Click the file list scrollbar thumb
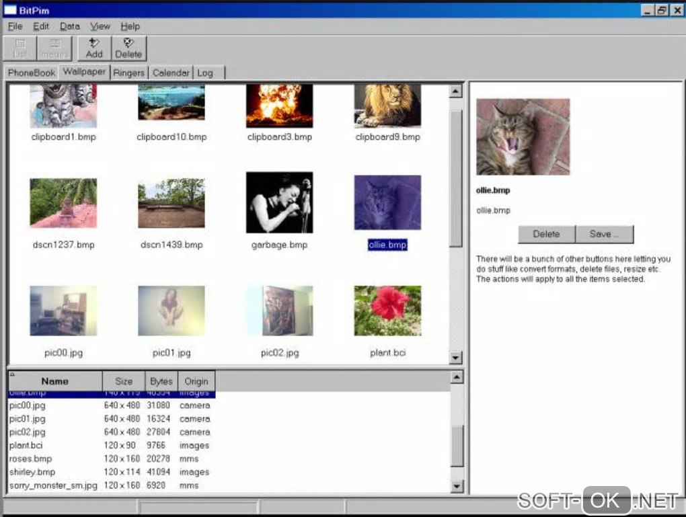The image size is (686, 517). pos(457,446)
